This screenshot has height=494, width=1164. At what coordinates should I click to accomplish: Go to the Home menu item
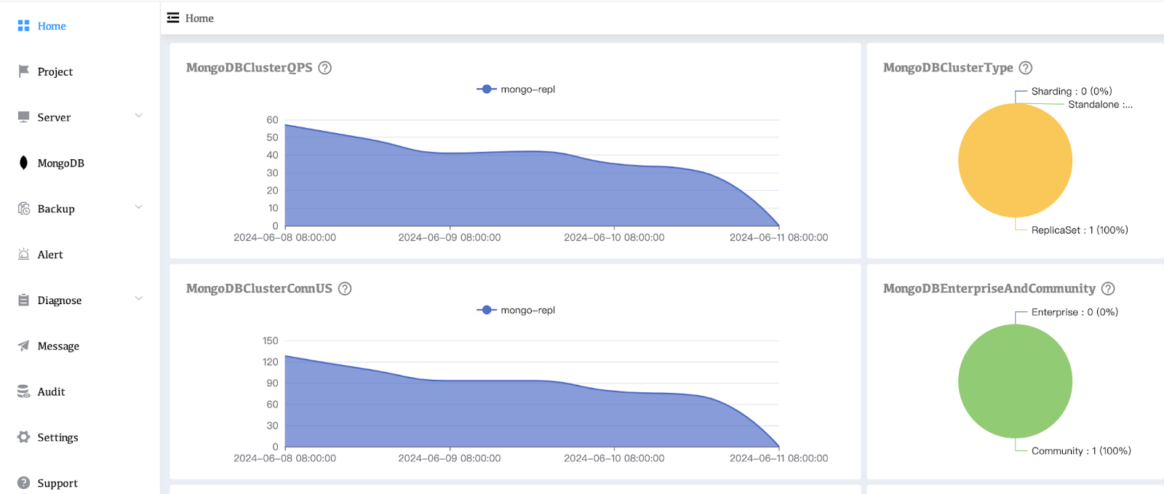pos(52,26)
